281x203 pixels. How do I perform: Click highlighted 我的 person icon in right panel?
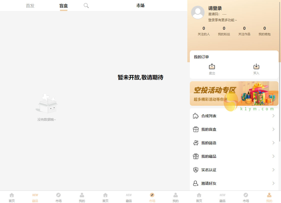click(x=269, y=195)
